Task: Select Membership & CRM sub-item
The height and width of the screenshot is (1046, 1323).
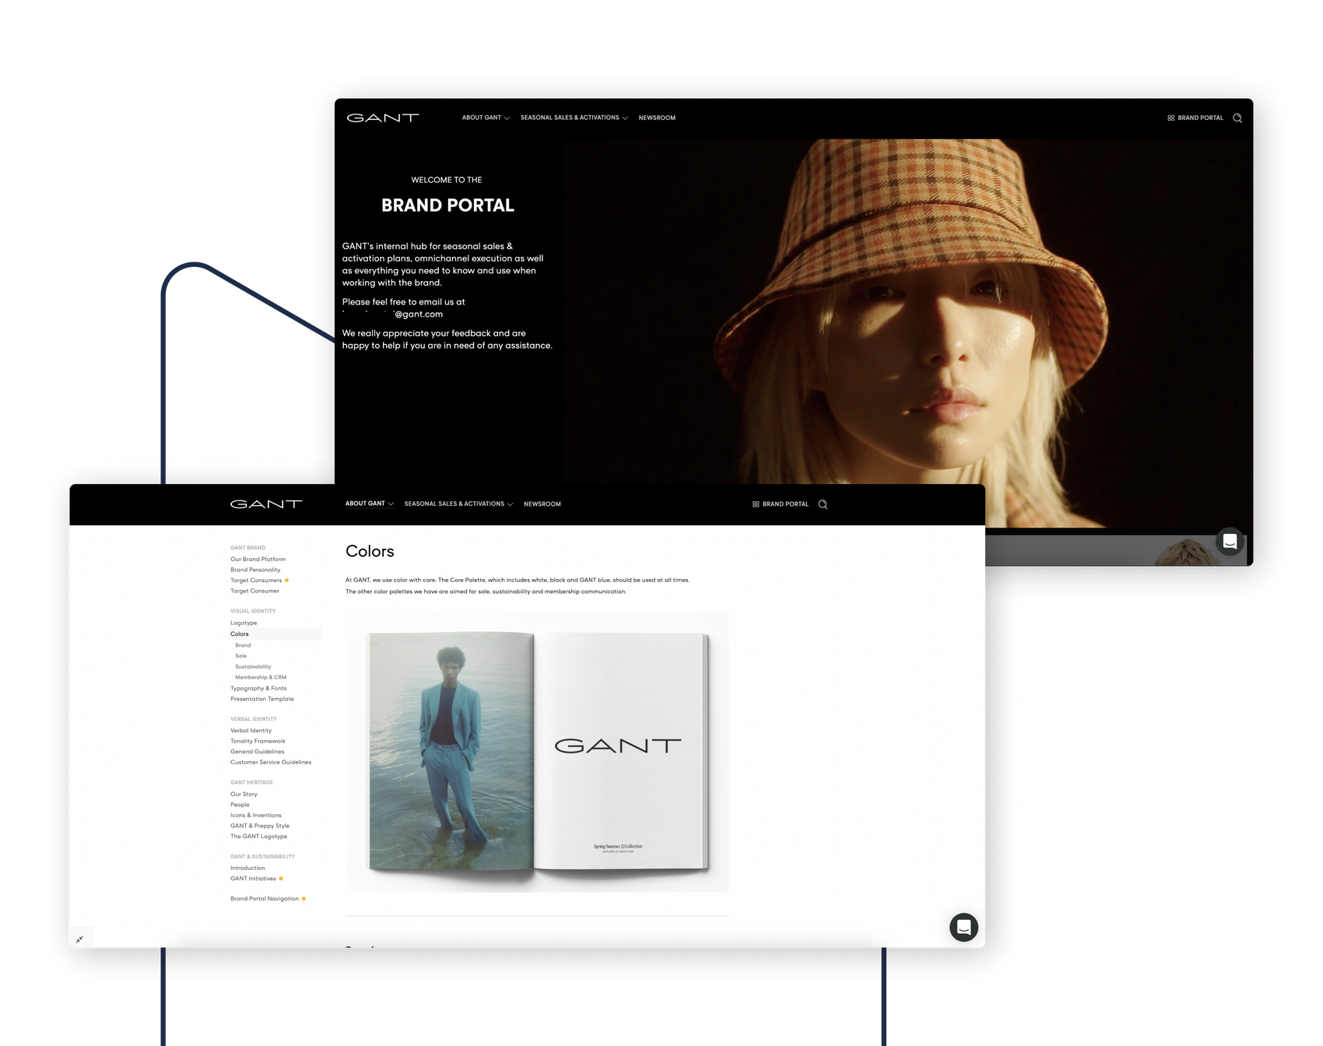Action: 261,677
